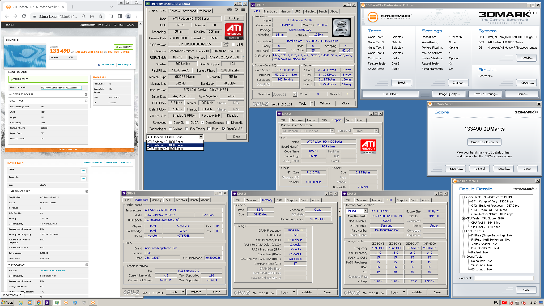Switch to GPU-Z taskbar icon
The image size is (544, 306).
pyautogui.click(x=57, y=303)
